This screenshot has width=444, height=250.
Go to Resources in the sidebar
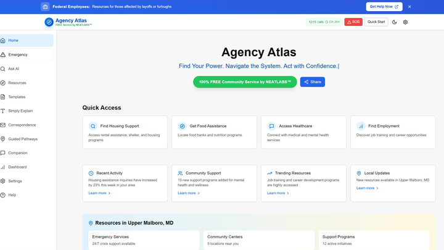(27, 83)
